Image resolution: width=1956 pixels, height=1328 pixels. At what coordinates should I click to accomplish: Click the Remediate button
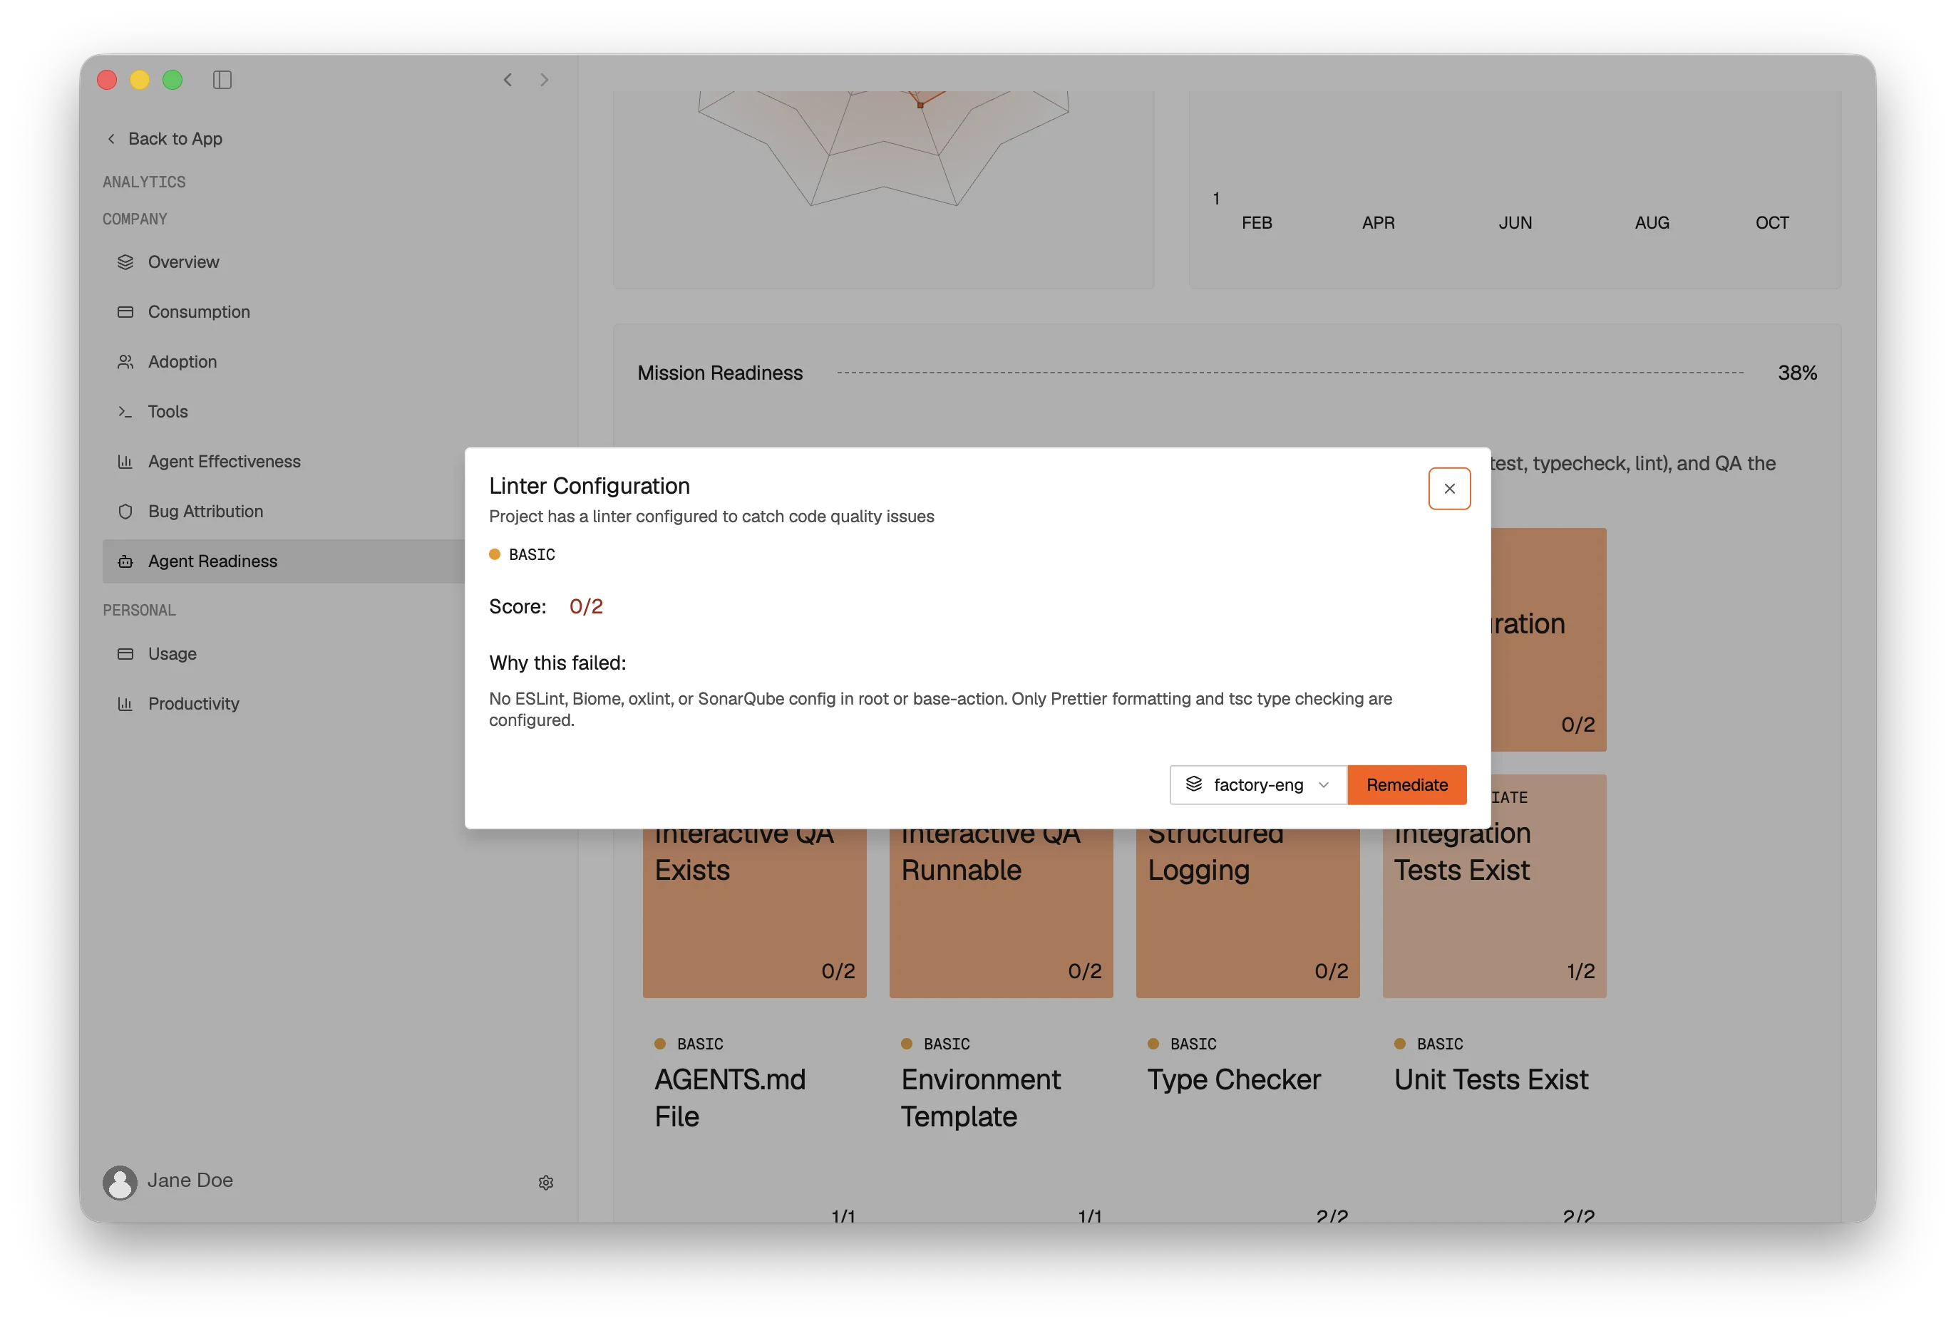tap(1406, 784)
